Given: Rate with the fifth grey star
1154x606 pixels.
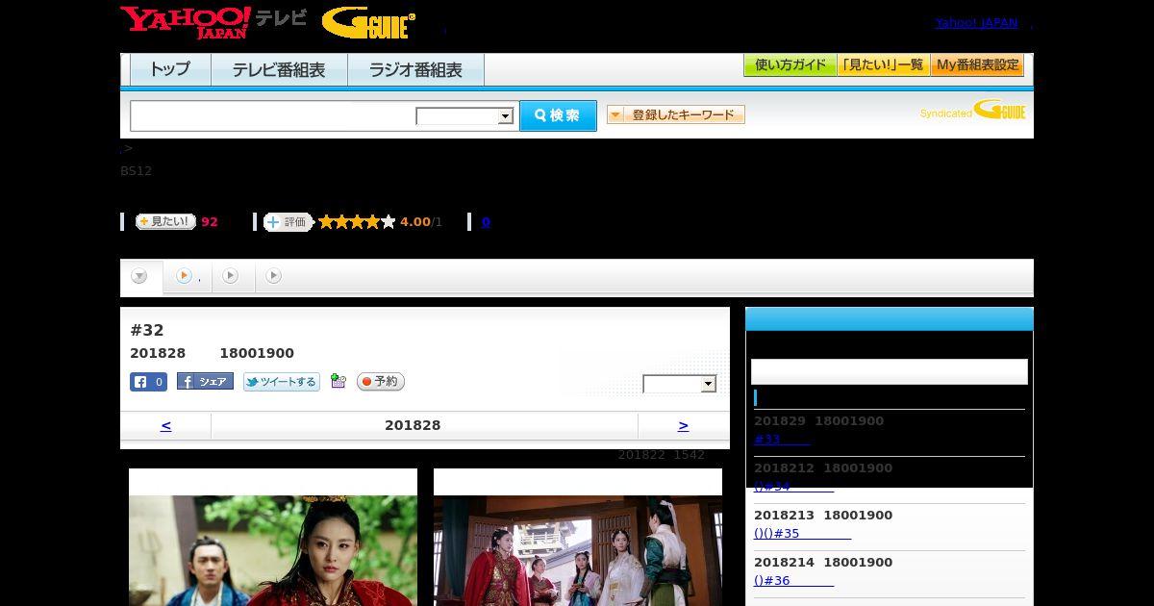Looking at the screenshot, I should coord(389,222).
